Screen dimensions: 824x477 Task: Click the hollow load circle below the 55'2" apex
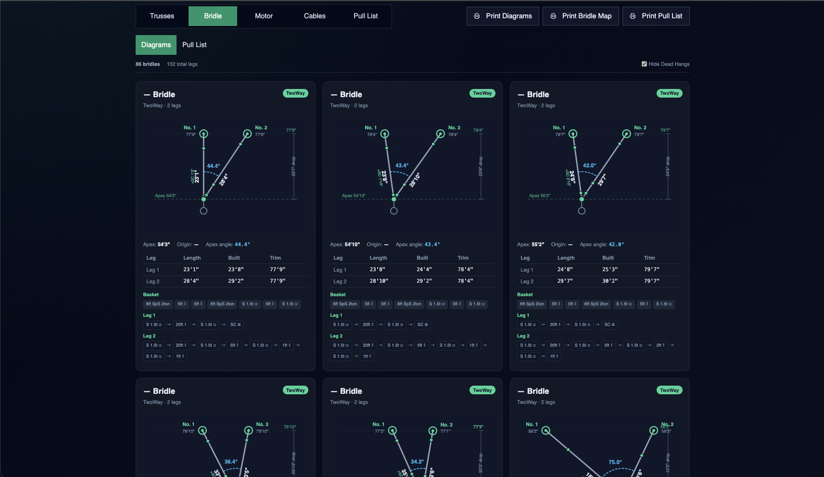tap(582, 211)
